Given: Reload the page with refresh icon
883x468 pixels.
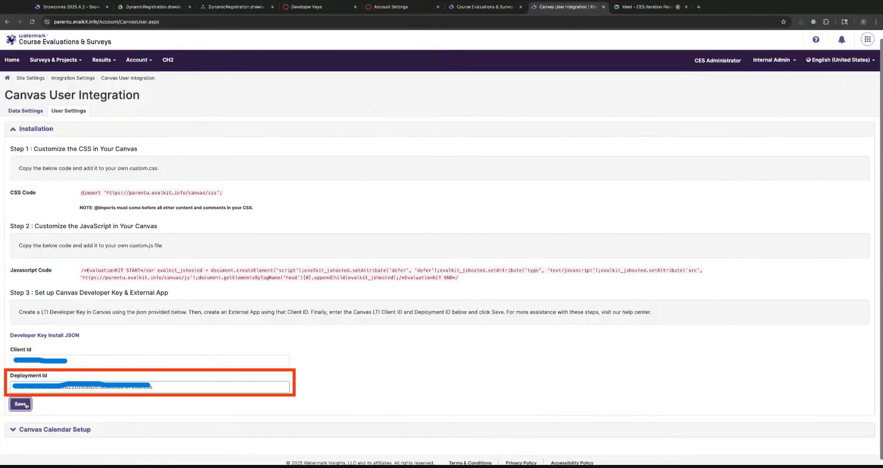Looking at the screenshot, I should coord(32,21).
